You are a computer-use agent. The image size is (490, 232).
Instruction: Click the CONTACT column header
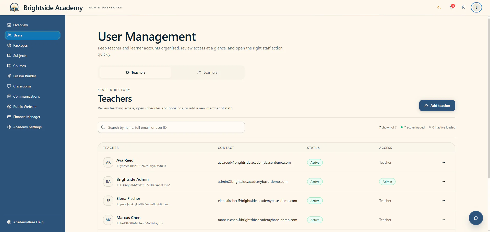click(226, 148)
